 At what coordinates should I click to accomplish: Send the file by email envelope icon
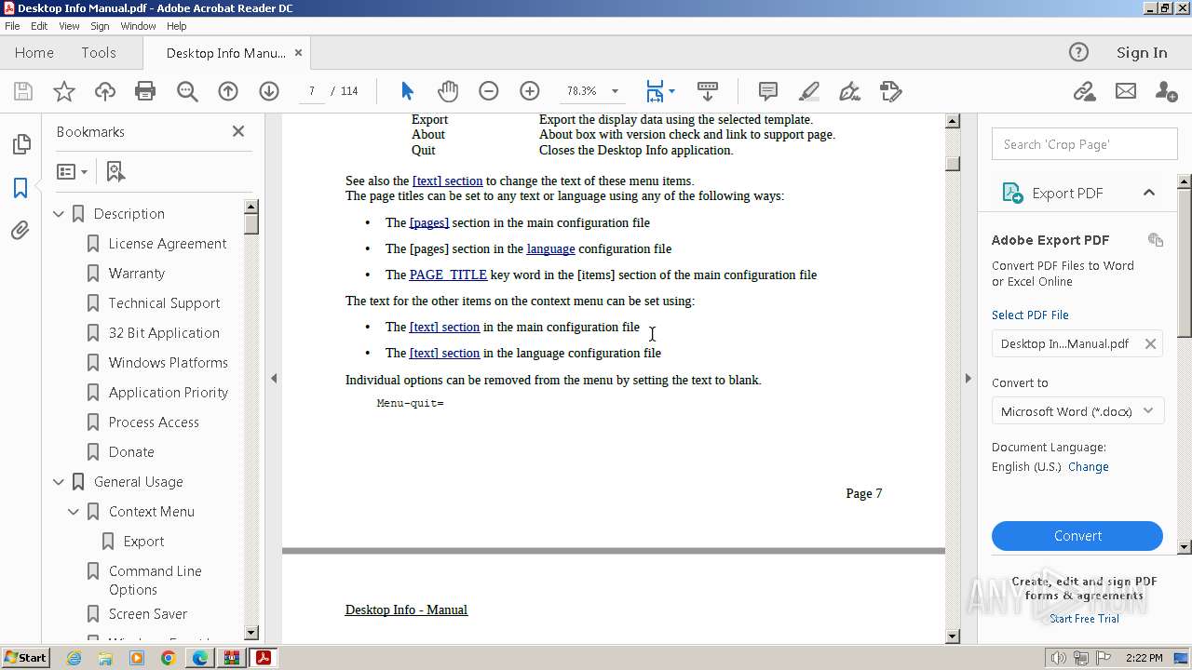(1126, 91)
